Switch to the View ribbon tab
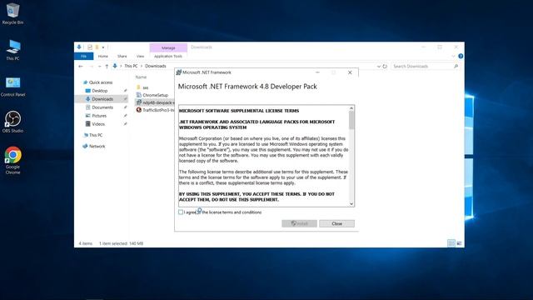Screen dimensions: 533x300 141,56
